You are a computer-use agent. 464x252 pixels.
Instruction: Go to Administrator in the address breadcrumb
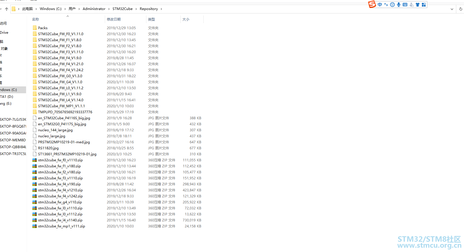point(94,9)
